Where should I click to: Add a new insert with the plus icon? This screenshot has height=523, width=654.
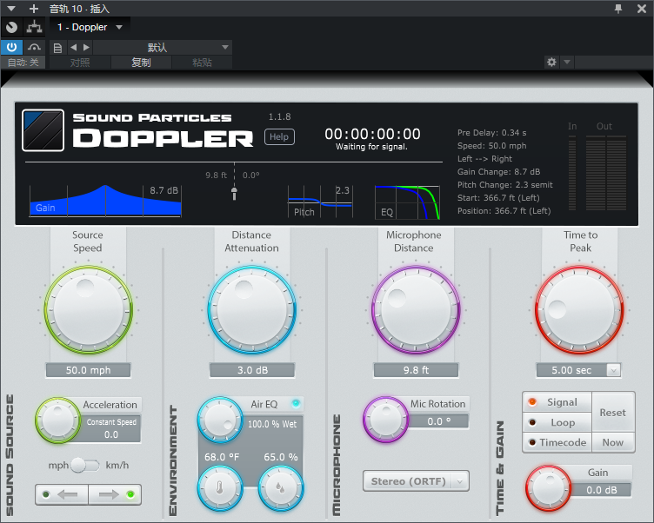[34, 9]
